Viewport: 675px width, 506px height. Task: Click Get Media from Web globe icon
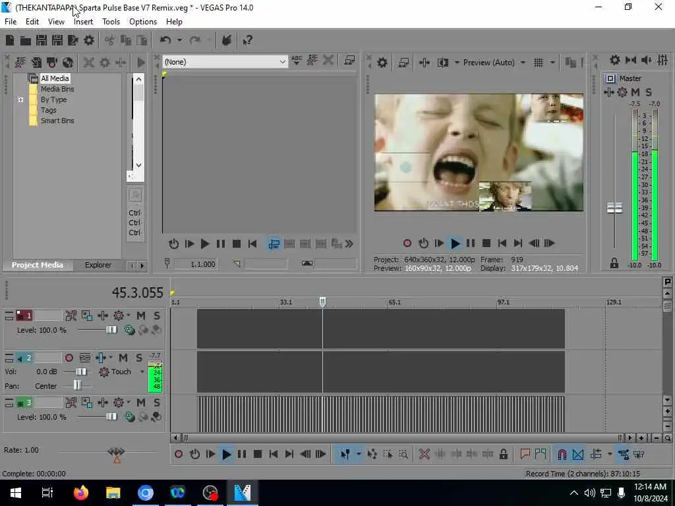tap(68, 63)
